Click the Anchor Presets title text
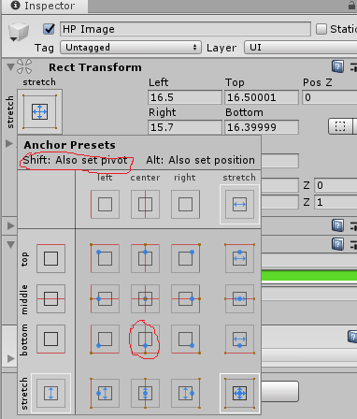The width and height of the screenshot is (357, 419). pyautogui.click(x=70, y=145)
